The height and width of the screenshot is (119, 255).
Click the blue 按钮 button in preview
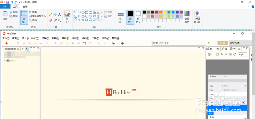[227, 108]
